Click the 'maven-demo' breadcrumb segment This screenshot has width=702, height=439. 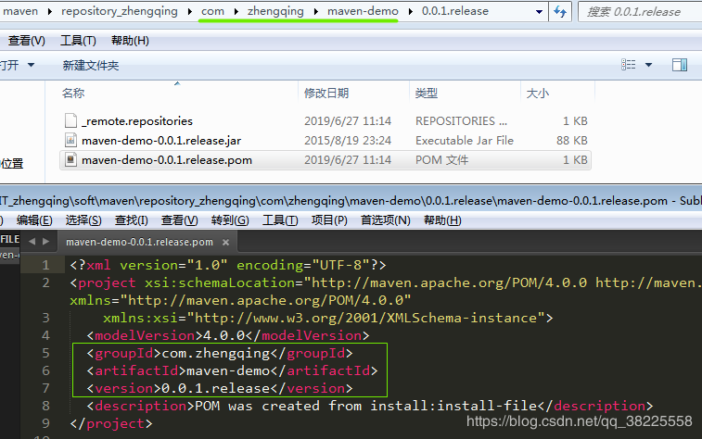point(363,11)
